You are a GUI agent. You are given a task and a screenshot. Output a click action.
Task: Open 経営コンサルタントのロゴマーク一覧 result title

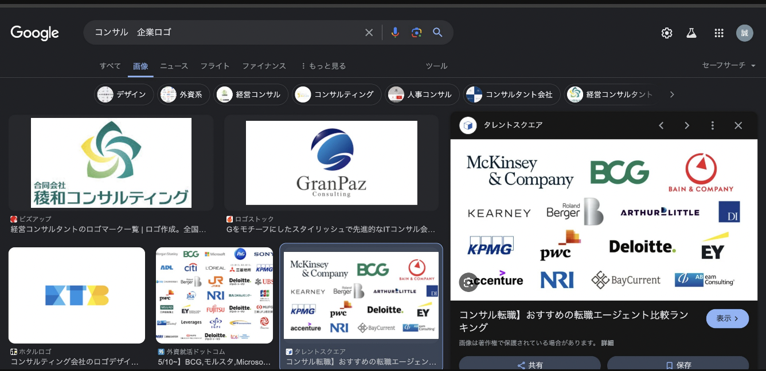click(x=108, y=230)
